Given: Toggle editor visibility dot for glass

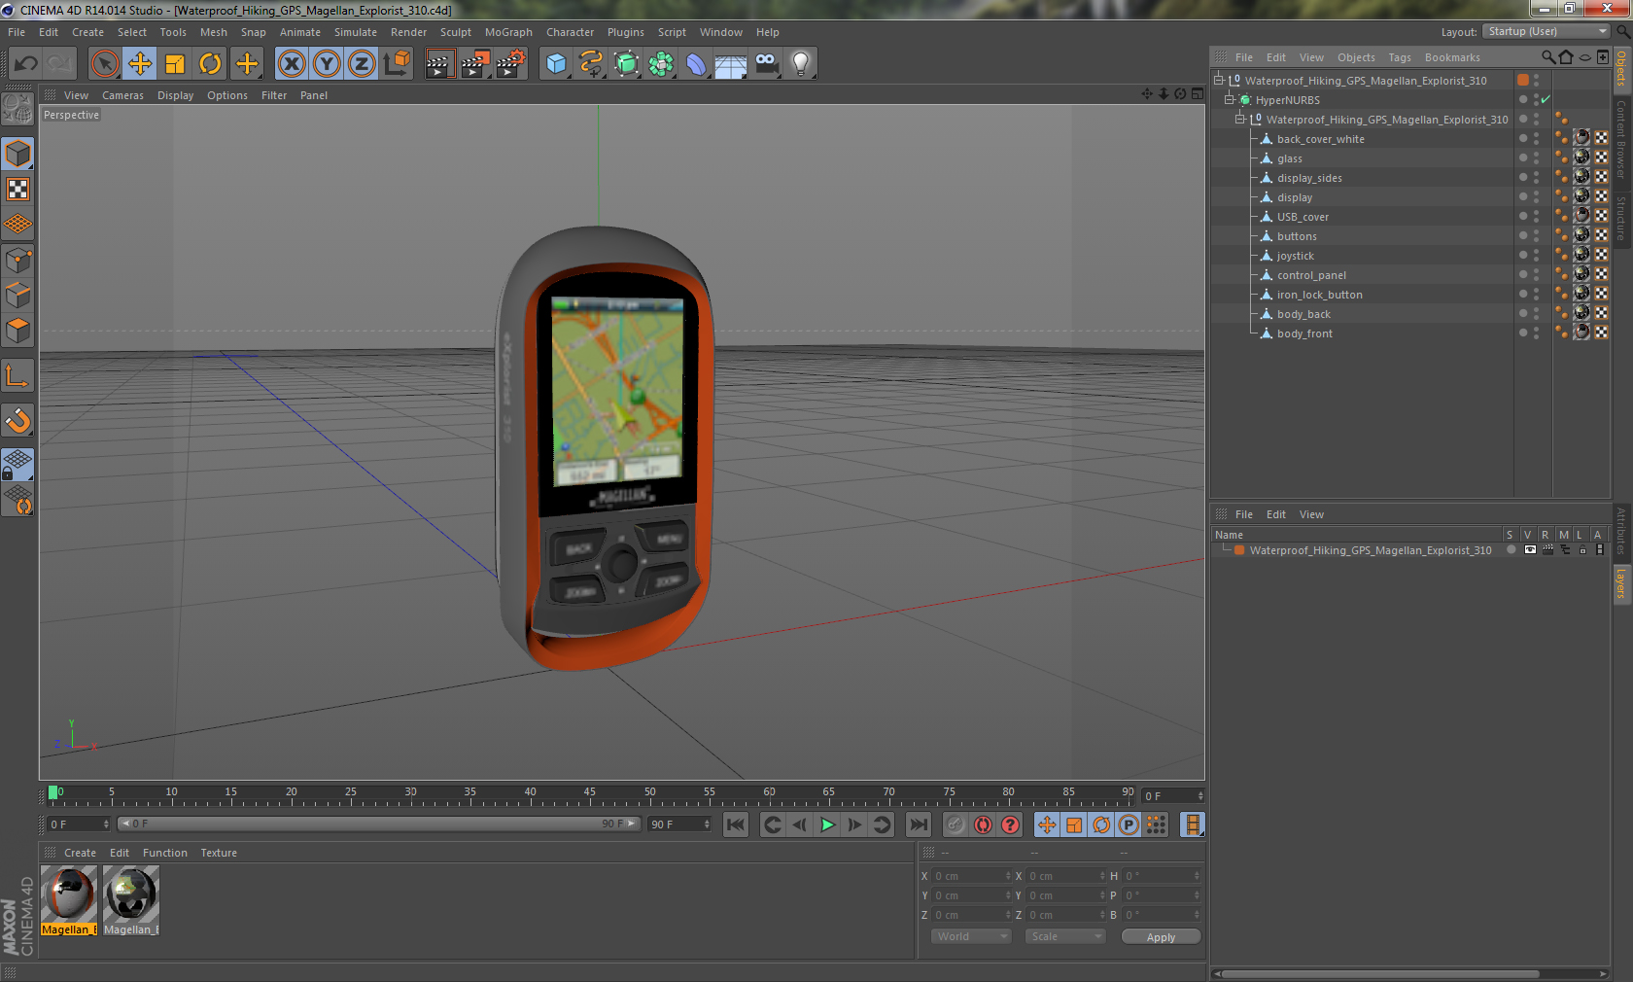Looking at the screenshot, I should pyautogui.click(x=1536, y=155).
